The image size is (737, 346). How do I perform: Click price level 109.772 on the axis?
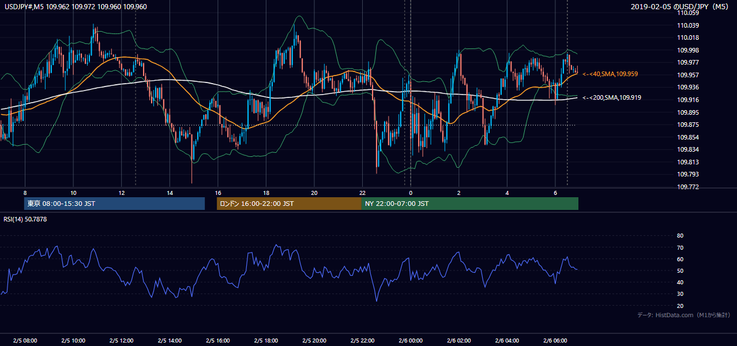[x=688, y=187]
